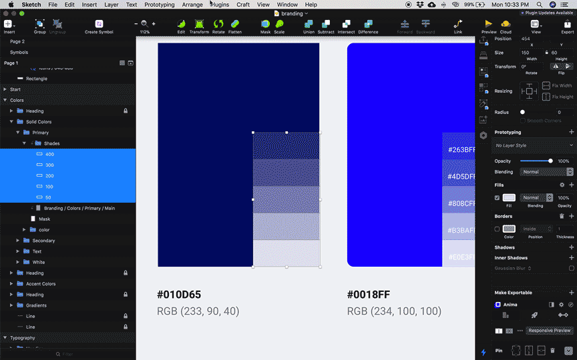This screenshot has height=360, width=577.
Task: Add a Prototyping link
Action: (571, 132)
